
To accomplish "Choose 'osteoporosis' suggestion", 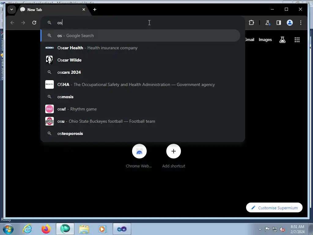I will 140,133.
